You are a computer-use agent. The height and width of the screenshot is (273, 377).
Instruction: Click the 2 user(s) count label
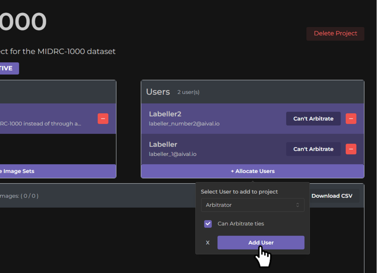tap(188, 92)
